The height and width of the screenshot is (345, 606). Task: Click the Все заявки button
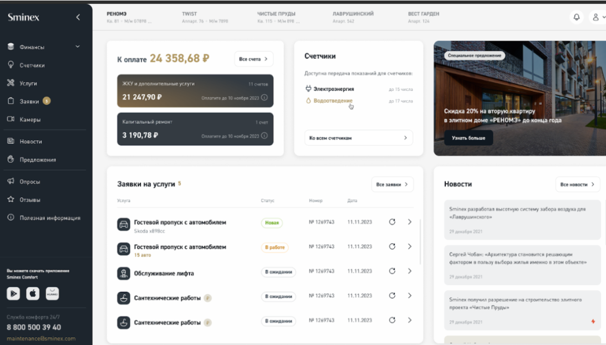(393, 184)
